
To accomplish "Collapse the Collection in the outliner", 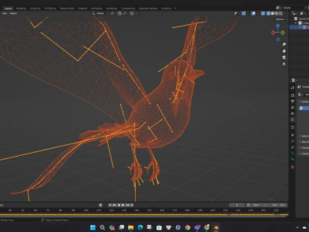I will pyautogui.click(x=296, y=23).
